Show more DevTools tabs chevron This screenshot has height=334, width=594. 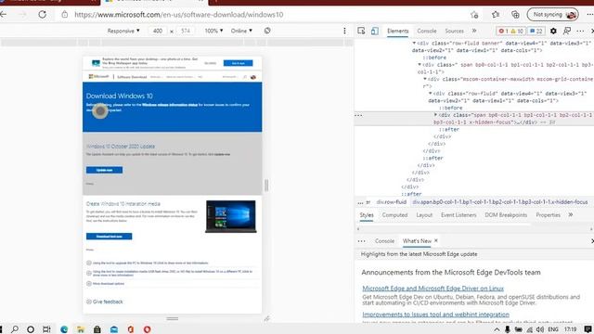[474, 31]
